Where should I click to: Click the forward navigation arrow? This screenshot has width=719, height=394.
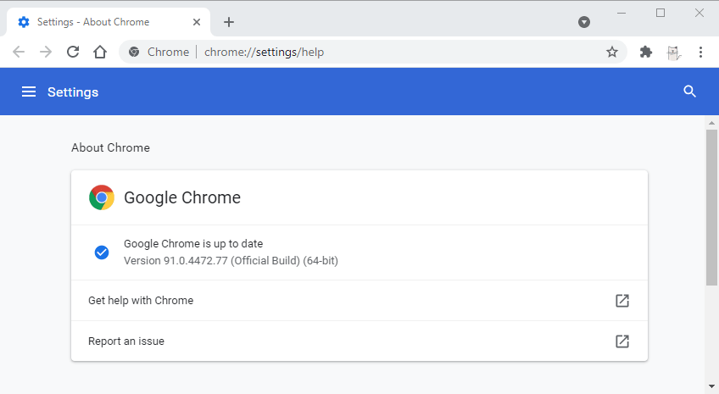(46, 52)
